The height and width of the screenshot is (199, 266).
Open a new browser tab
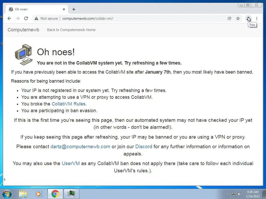[x=74, y=9]
